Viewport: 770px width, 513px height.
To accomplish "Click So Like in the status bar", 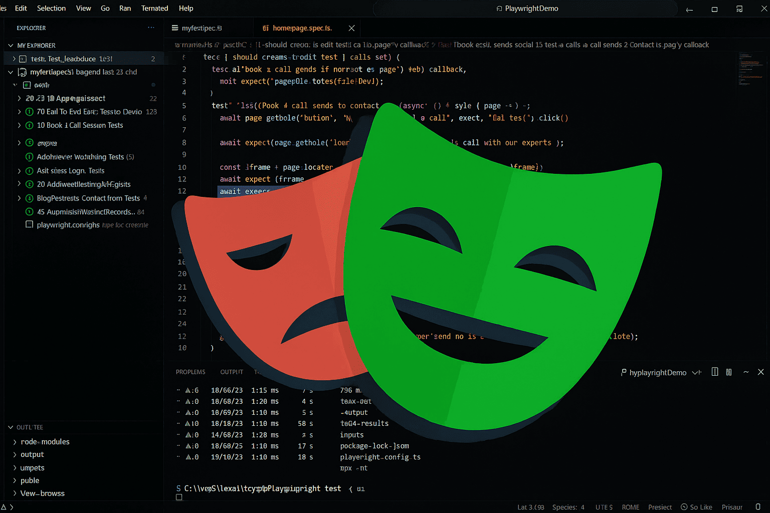I will coord(696,507).
